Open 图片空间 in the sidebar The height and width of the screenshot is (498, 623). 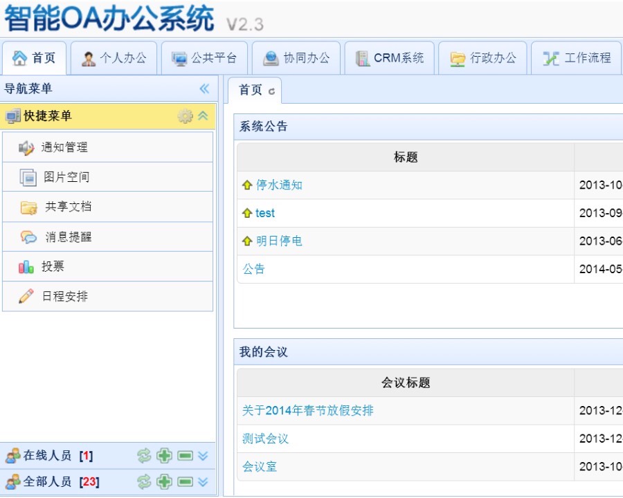(x=66, y=177)
